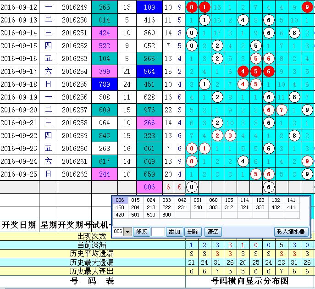Click the blue 789 cell for 2016-09-18

104,84
